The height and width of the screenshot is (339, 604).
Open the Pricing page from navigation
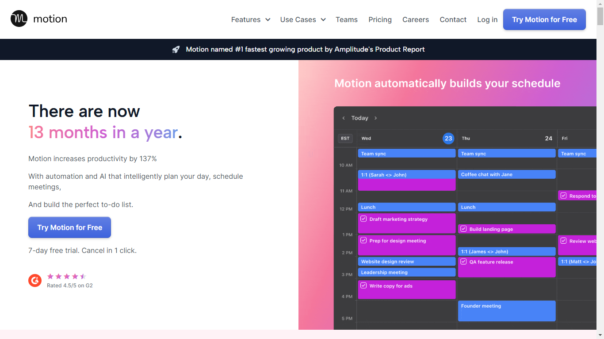pos(380,20)
